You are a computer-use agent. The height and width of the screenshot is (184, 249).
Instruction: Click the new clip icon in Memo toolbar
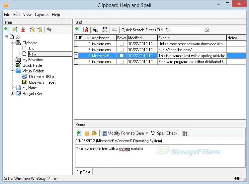tap(79, 133)
